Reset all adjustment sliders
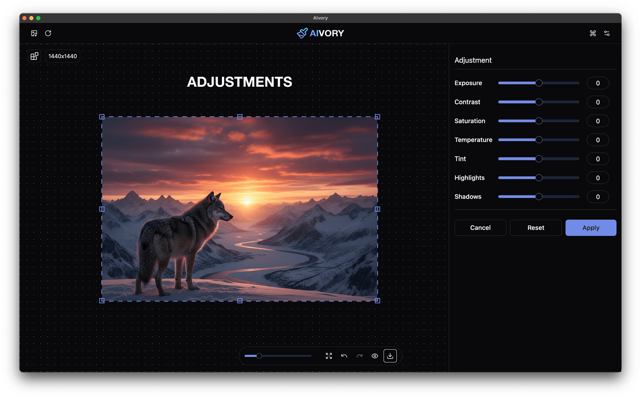Image resolution: width=641 pixels, height=398 pixels. 535,228
